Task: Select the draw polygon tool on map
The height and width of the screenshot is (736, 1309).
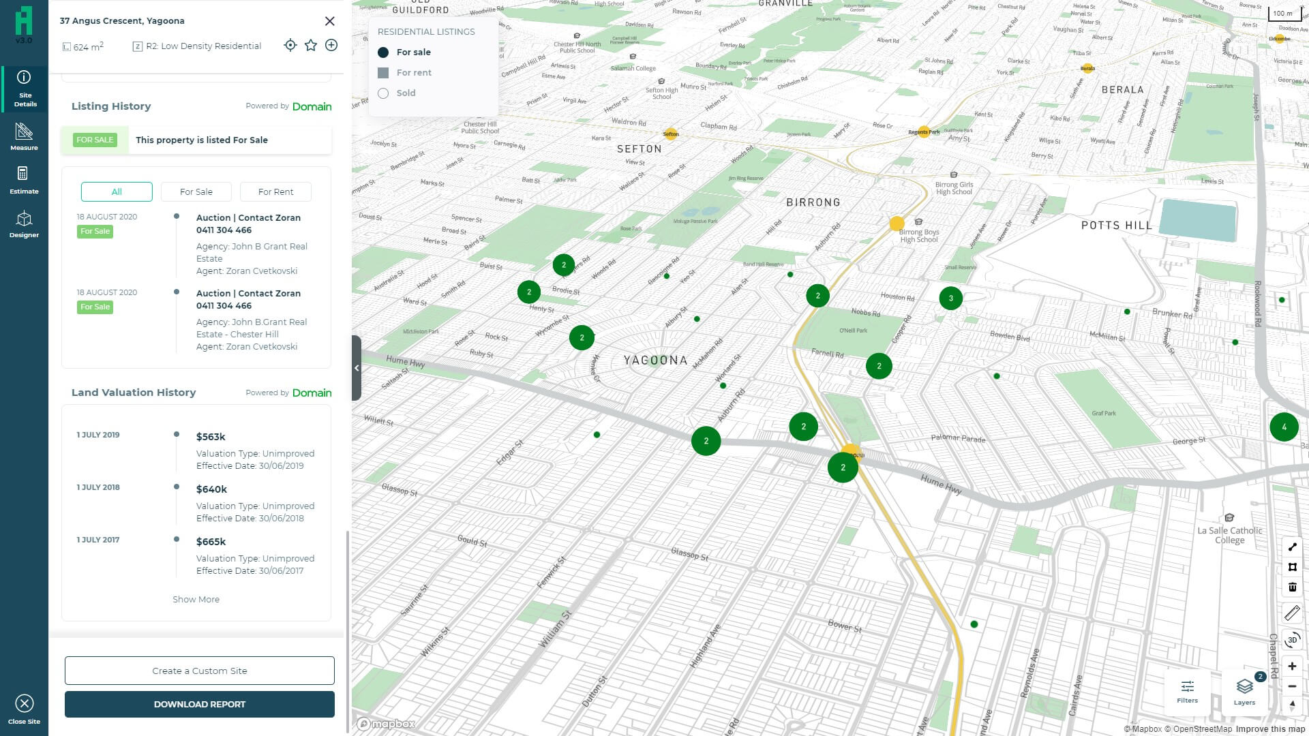Action: coord(1292,567)
